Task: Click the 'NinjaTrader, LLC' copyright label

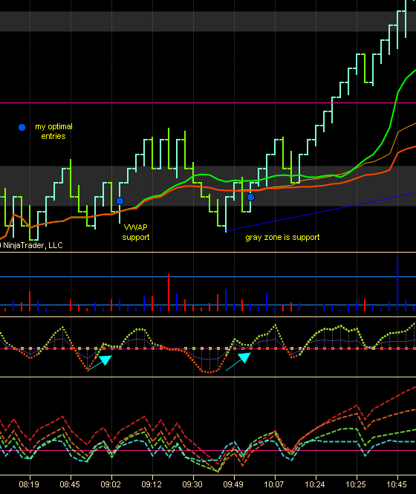Action: [31, 245]
